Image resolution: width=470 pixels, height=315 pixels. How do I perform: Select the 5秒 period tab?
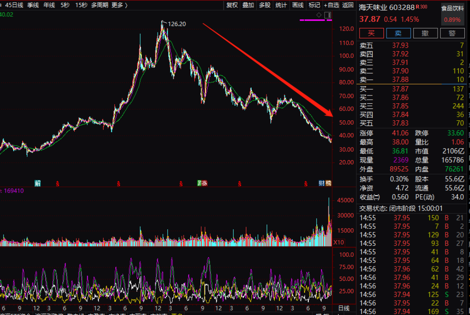click(x=65, y=5)
